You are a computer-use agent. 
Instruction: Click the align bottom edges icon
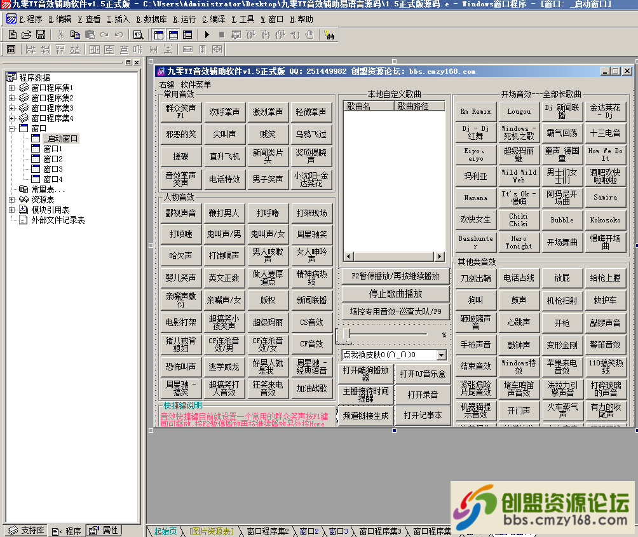point(75,49)
